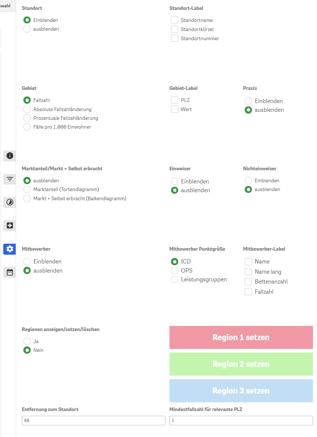Screen dimensions: 317x437
Task: Open the info icon in sidebar
Action: click(x=10, y=156)
